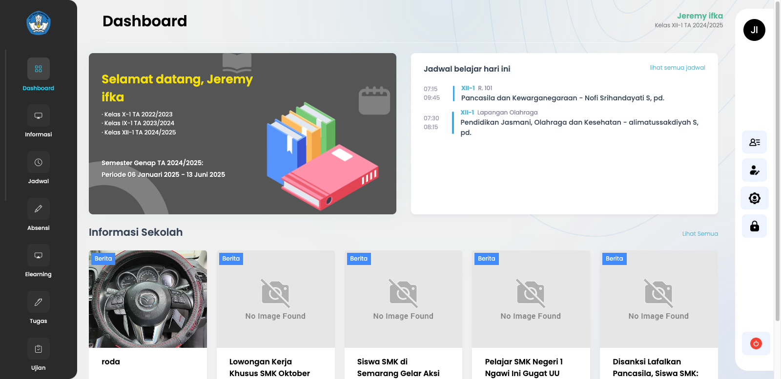Open 'lihat semua jadwal' link
Screen dimensions: 781x379
coord(677,68)
